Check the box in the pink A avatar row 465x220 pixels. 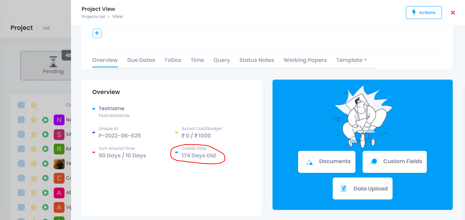pyautogui.click(x=21, y=193)
